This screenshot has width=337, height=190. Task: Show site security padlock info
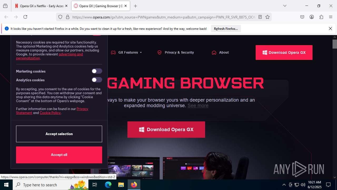[68, 17]
